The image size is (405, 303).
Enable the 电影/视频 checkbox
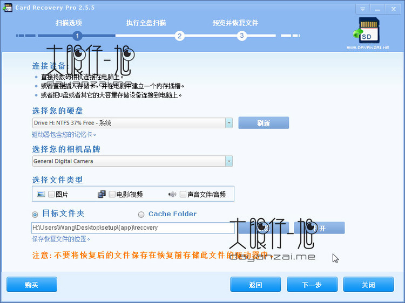[112, 194]
